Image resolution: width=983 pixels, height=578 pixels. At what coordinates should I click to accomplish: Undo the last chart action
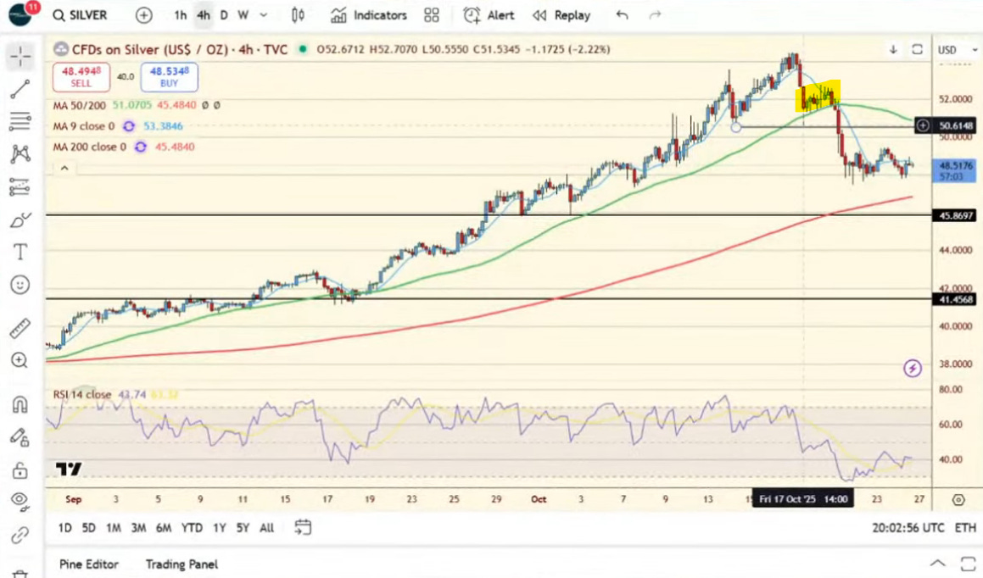point(622,15)
